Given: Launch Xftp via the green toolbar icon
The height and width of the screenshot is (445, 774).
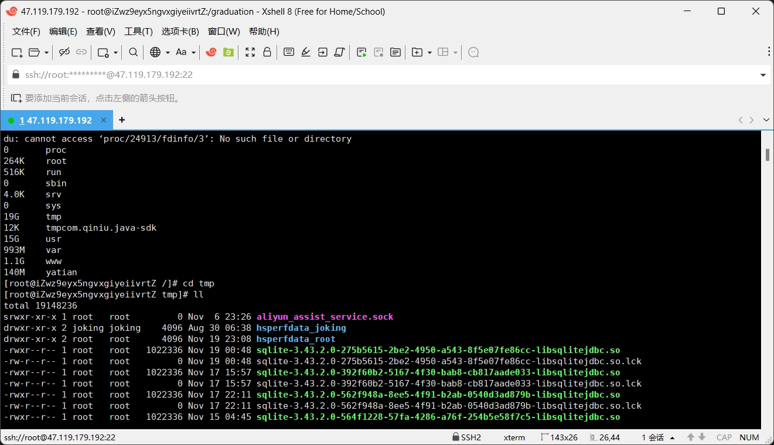Looking at the screenshot, I should point(229,53).
